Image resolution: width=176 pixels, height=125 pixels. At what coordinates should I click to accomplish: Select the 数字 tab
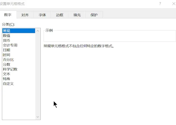click(8, 15)
